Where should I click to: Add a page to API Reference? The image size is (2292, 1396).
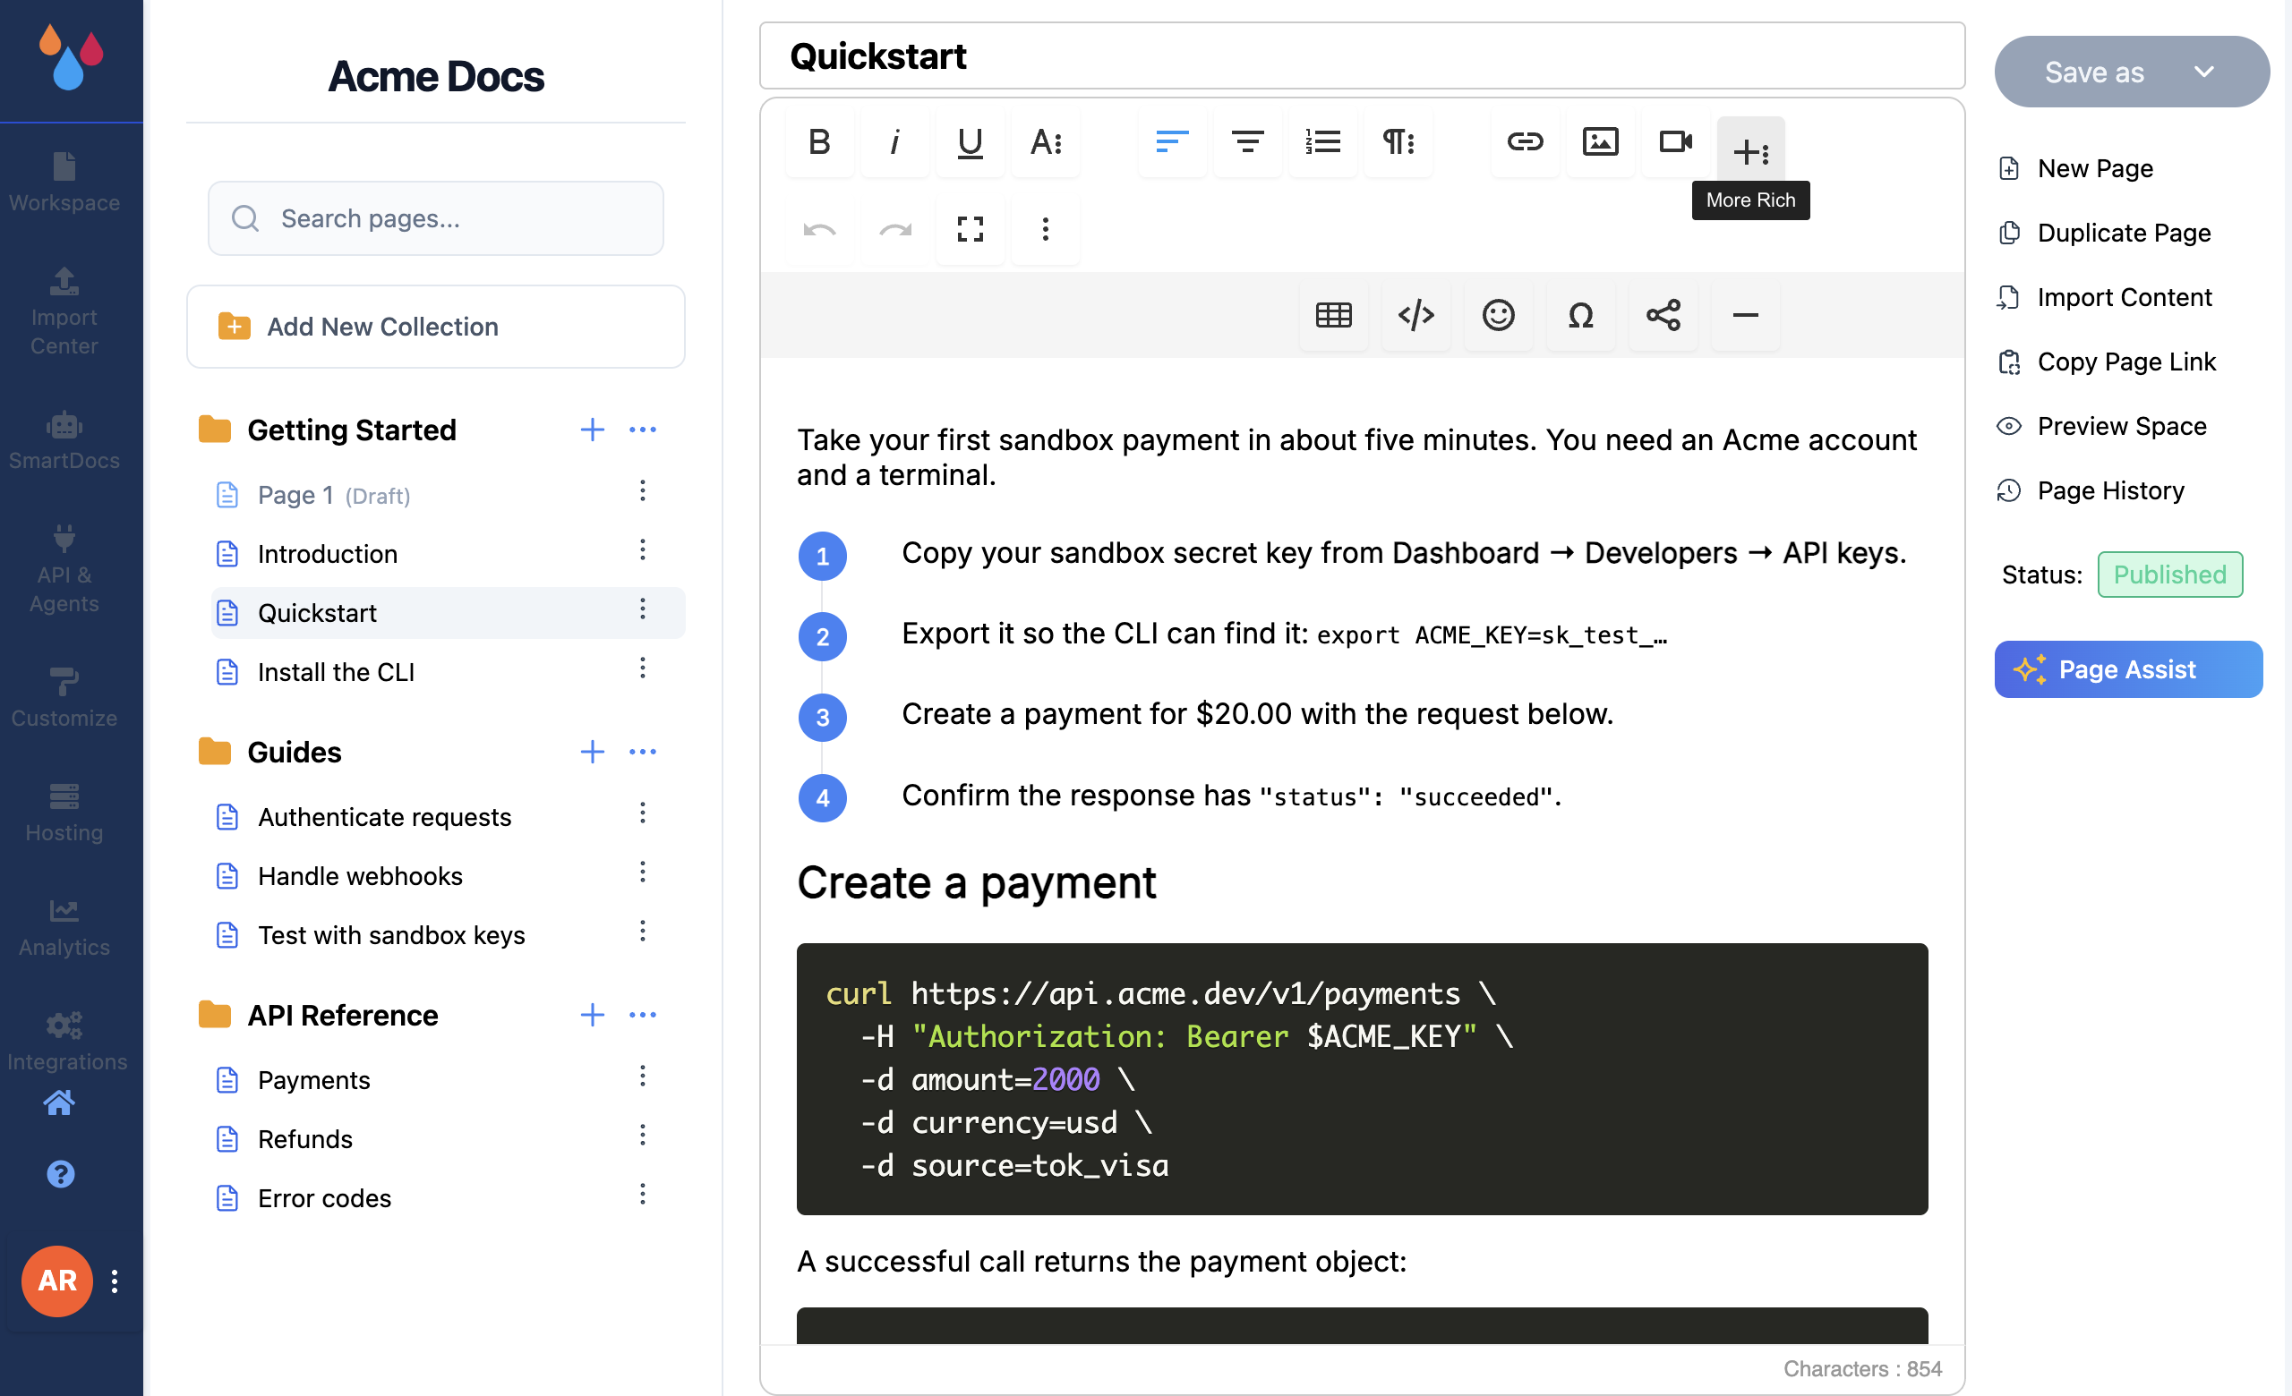(593, 1015)
